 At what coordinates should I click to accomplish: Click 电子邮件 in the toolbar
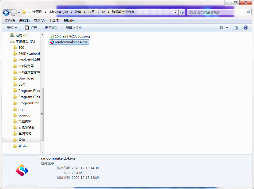coord(51,28)
